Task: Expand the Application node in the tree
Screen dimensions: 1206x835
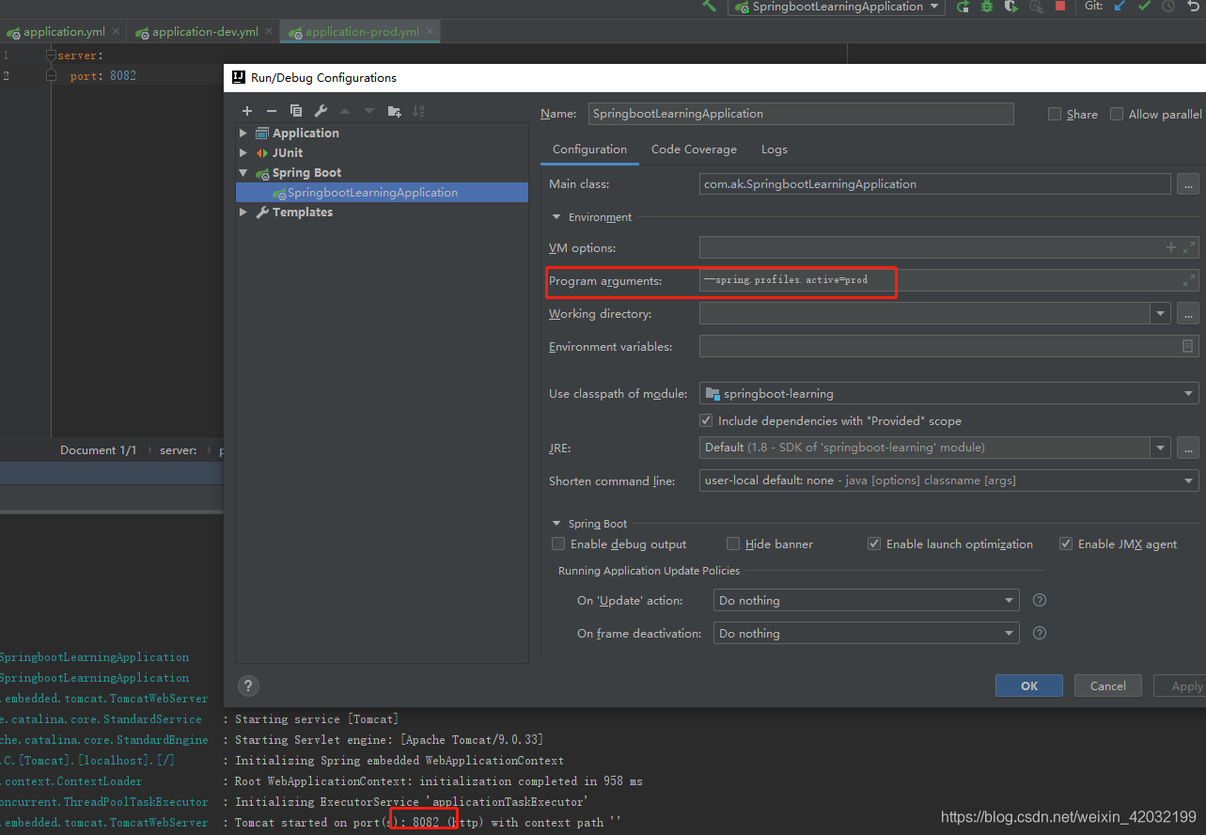Action: (x=243, y=133)
